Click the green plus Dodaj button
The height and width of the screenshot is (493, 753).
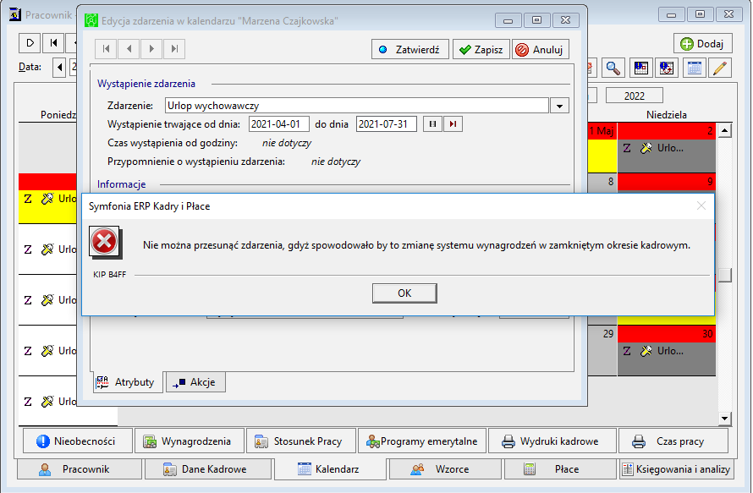[x=702, y=44]
